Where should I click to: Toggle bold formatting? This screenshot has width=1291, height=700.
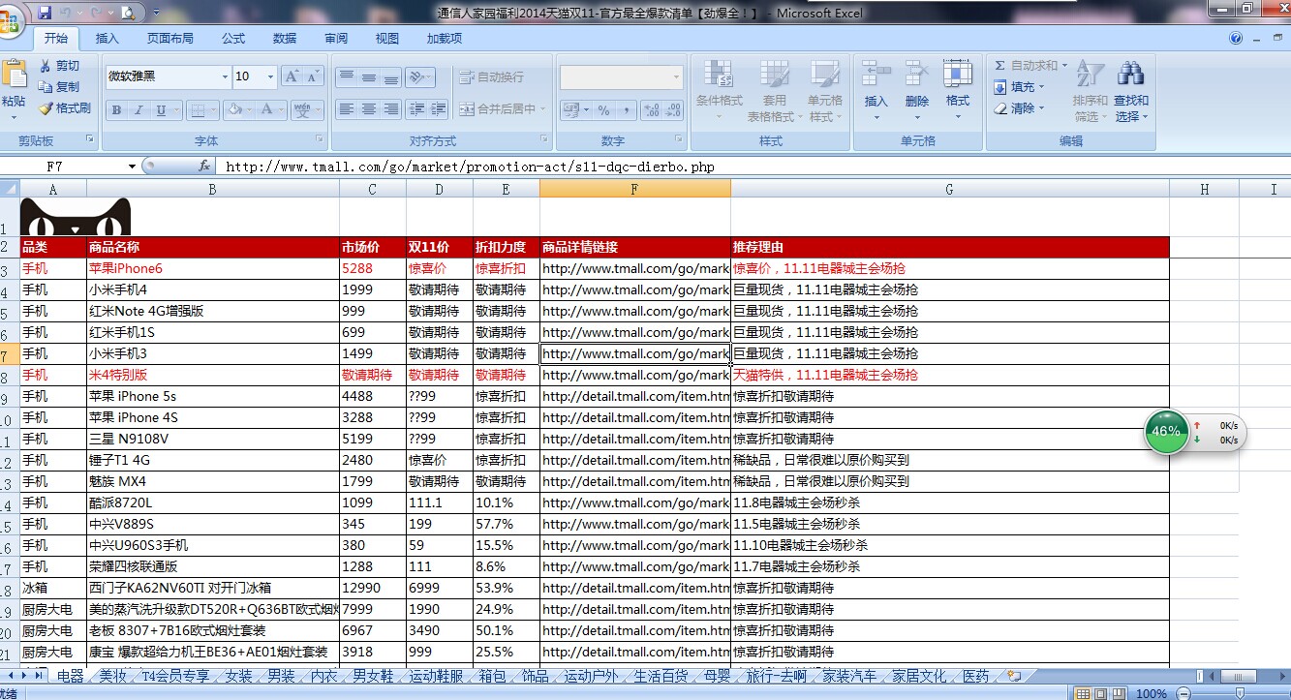pyautogui.click(x=117, y=109)
